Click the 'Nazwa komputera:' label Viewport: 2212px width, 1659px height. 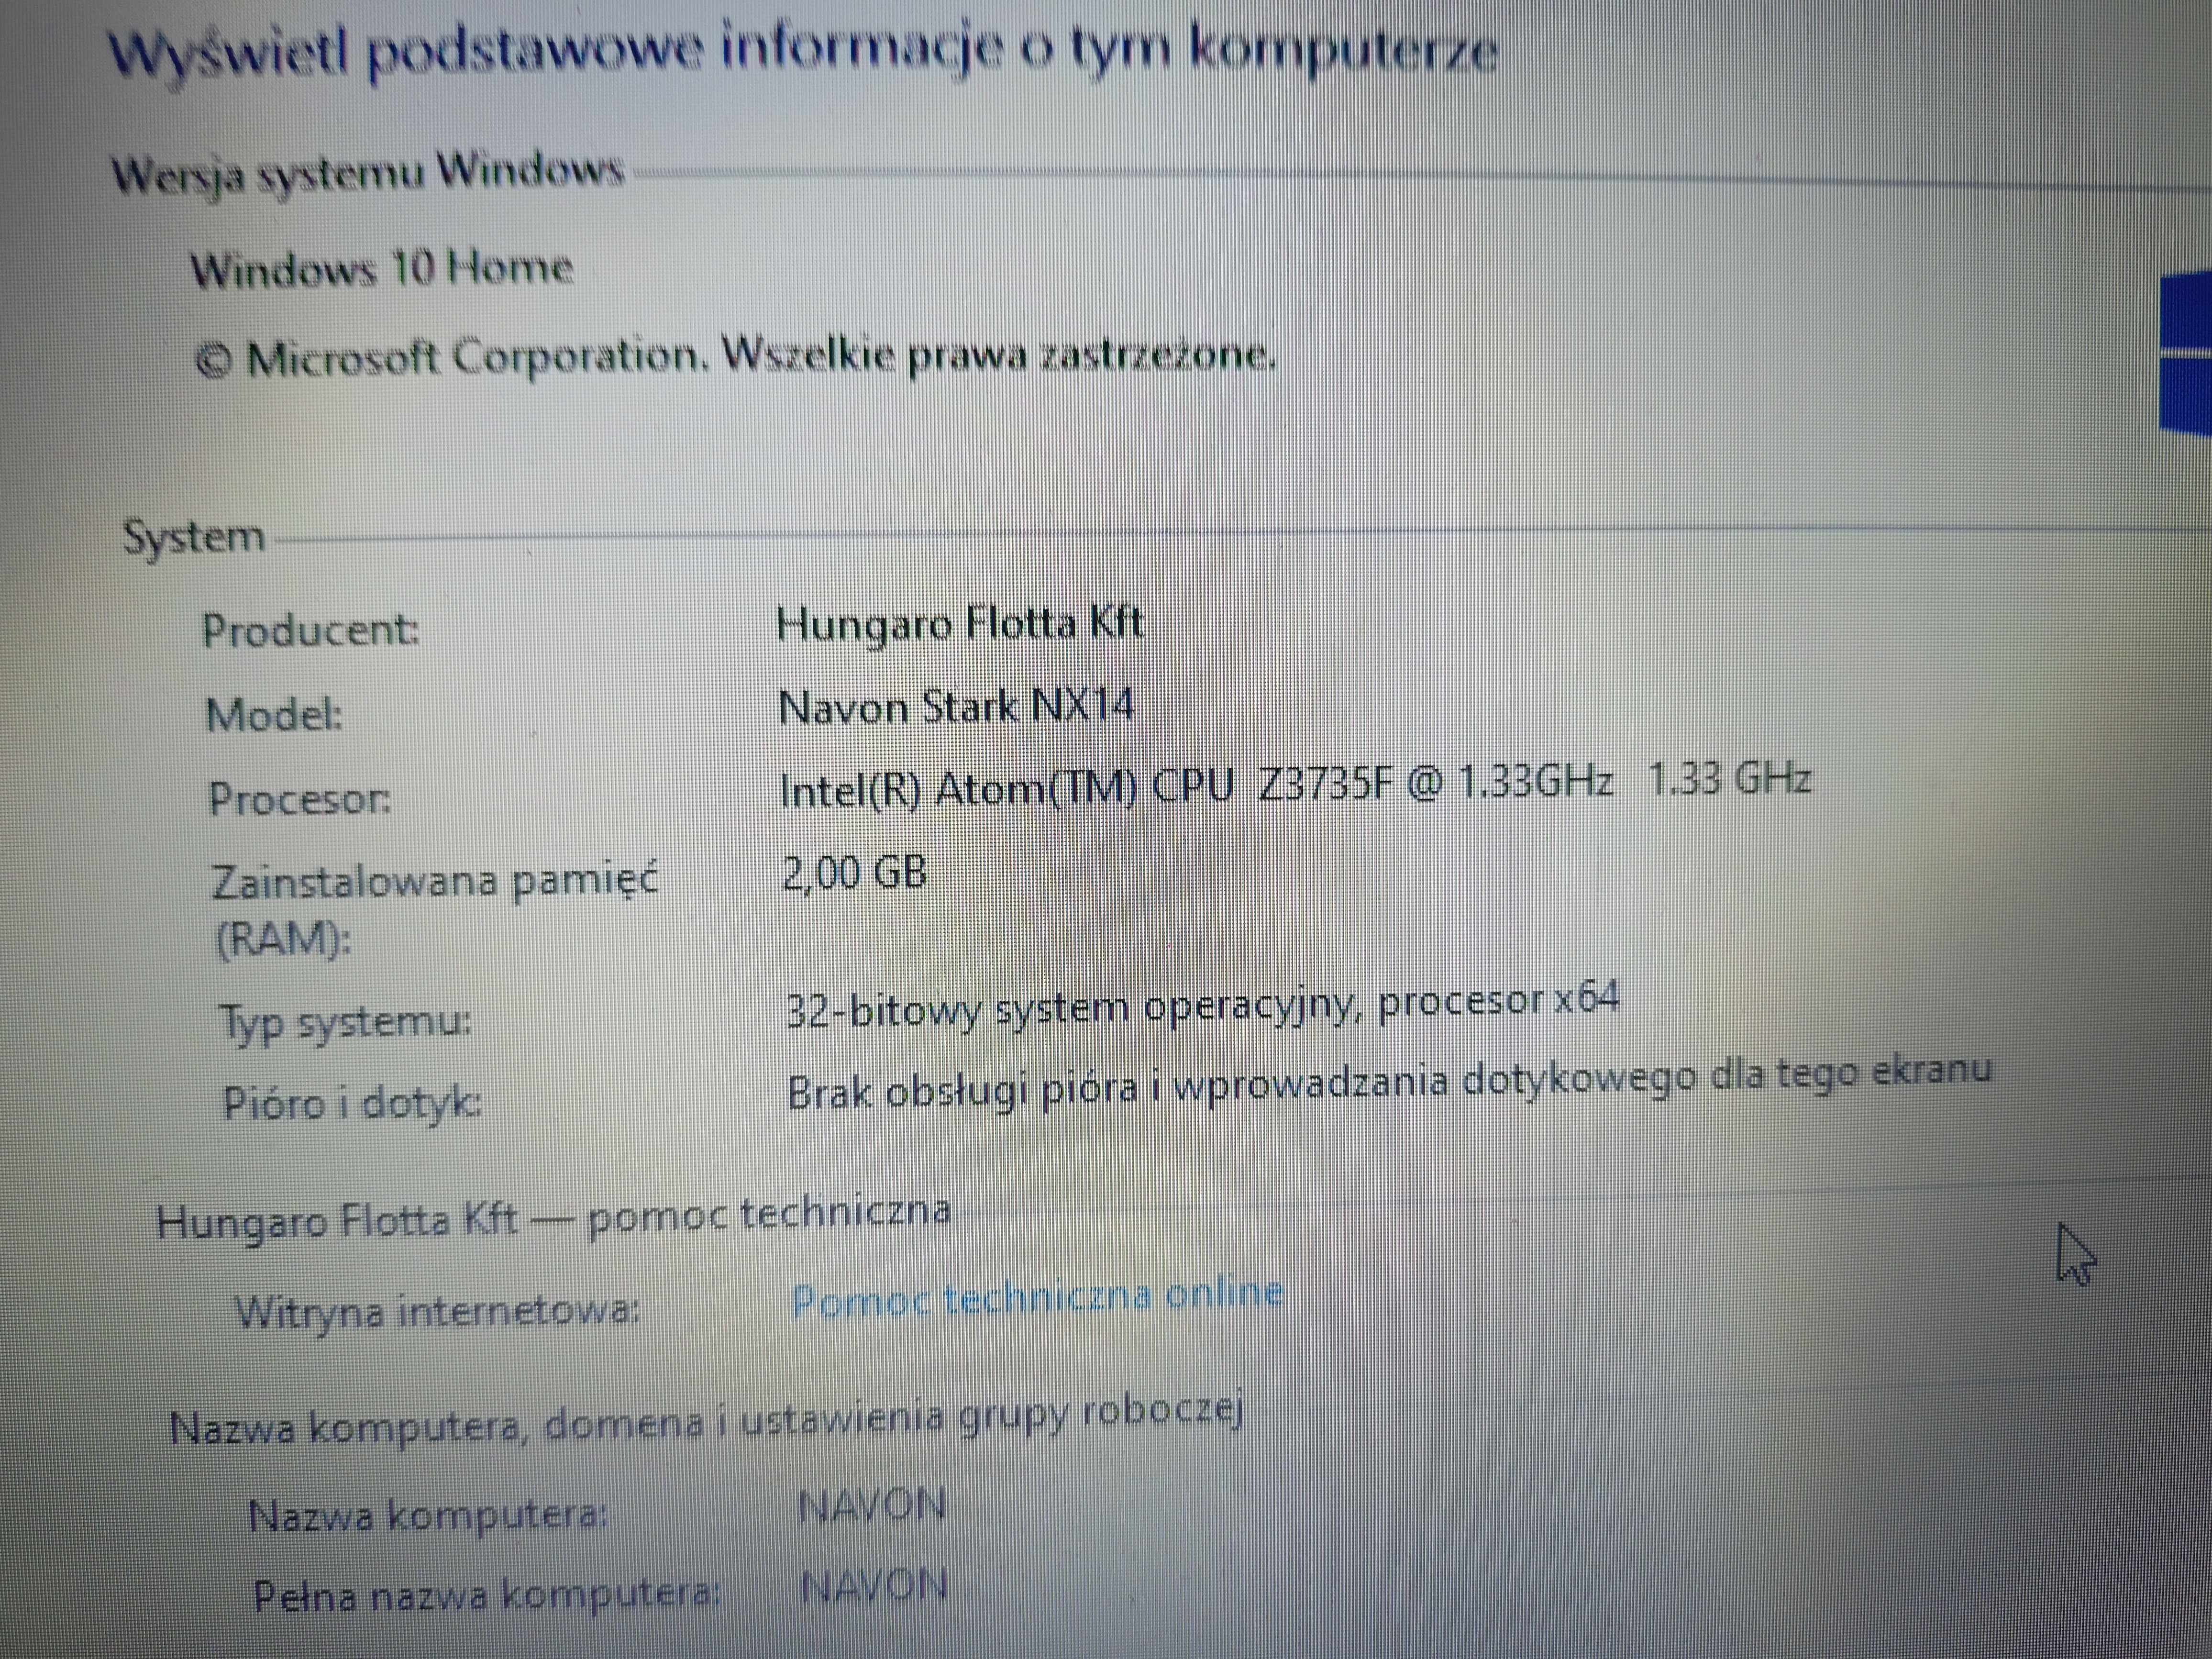point(428,1516)
